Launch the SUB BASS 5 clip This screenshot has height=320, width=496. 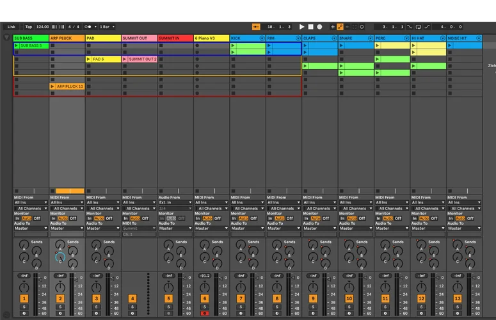[17, 46]
